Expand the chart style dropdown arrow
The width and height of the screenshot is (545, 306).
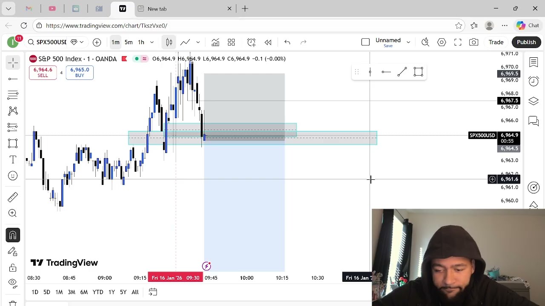pos(198,42)
